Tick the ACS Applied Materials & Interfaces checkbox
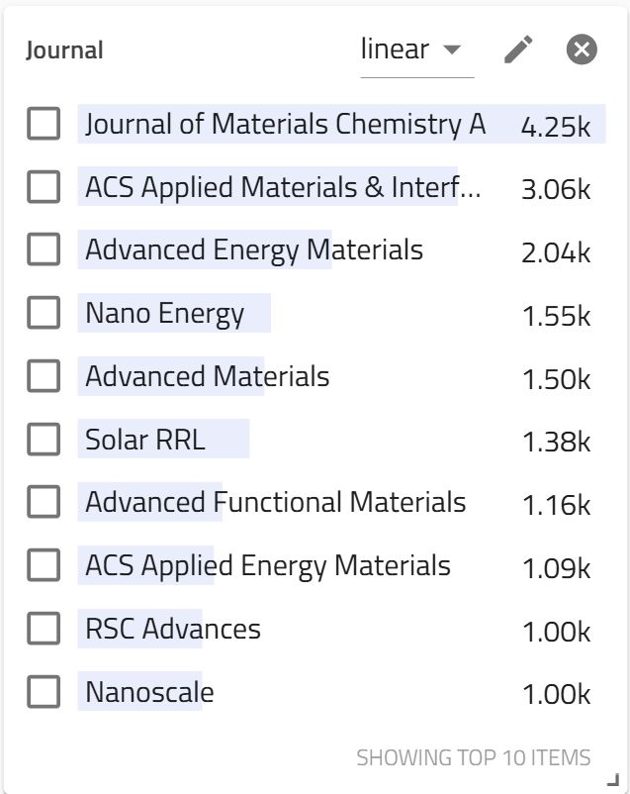 pyautogui.click(x=44, y=187)
